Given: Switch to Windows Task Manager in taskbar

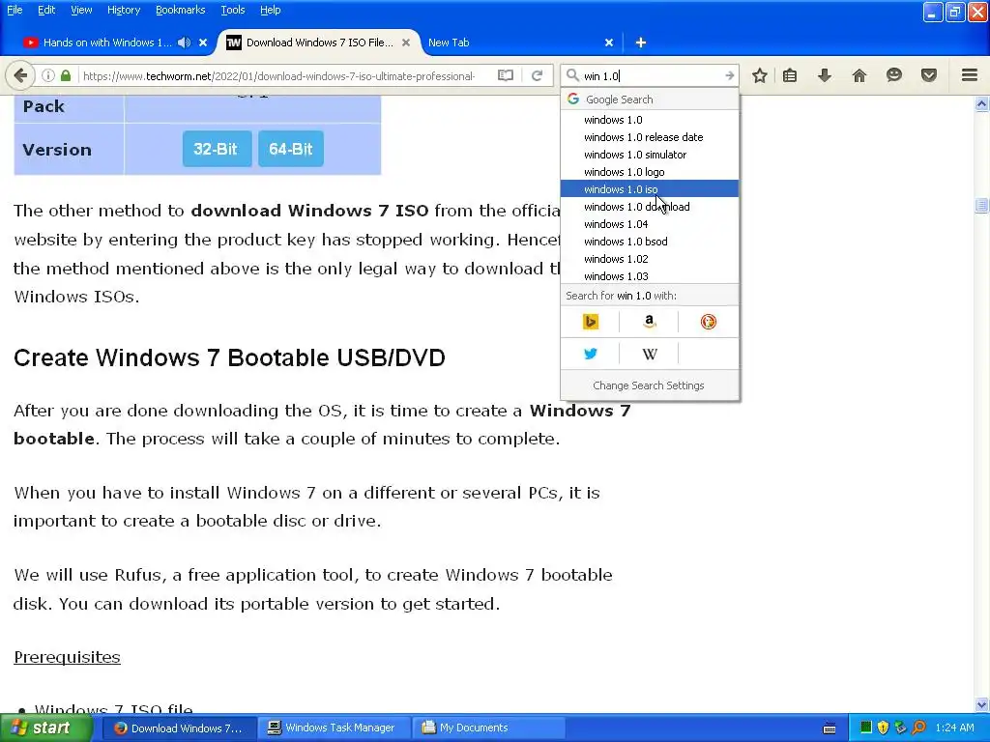Looking at the screenshot, I should 332,728.
